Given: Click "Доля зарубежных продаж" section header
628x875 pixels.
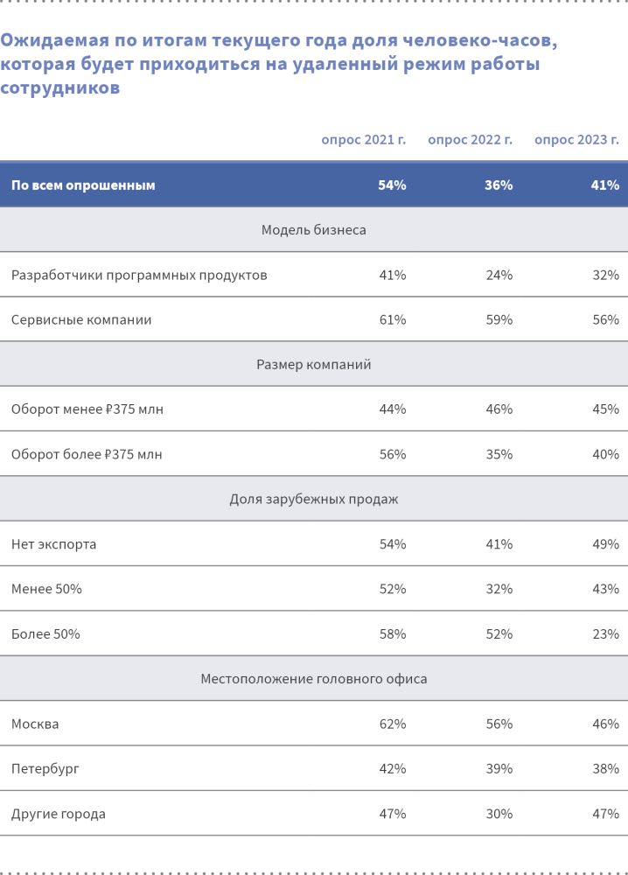Looking at the screenshot, I should (313, 500).
